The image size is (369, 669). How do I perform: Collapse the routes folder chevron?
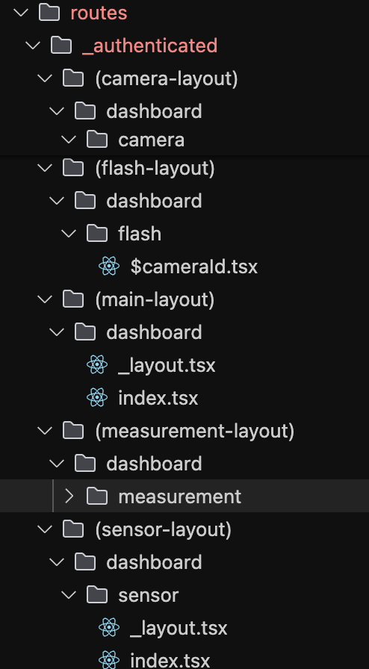(x=21, y=13)
